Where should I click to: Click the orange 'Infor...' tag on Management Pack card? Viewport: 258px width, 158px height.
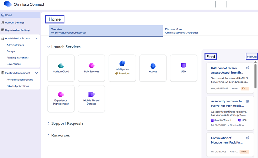click(x=244, y=152)
